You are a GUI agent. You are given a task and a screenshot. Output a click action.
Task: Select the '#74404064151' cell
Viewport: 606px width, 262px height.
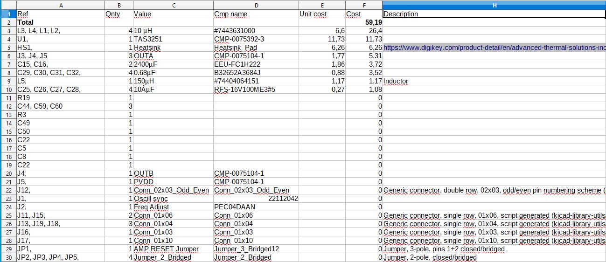256,81
